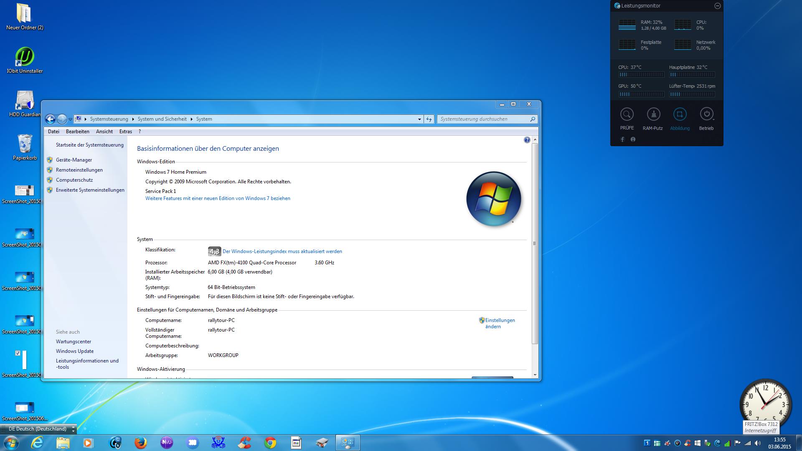Click the round icon beside Facebook in Leistungsmonitor

tap(633, 139)
